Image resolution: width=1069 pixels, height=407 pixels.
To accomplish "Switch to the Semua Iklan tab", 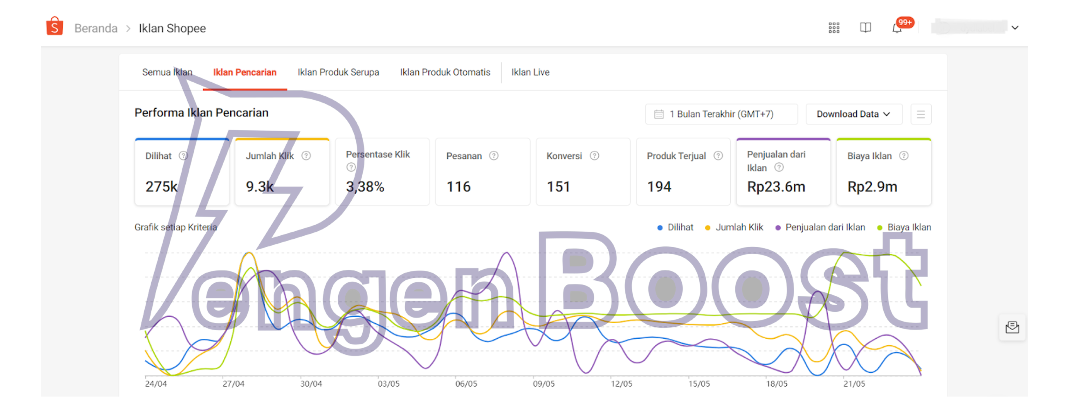I will point(167,72).
